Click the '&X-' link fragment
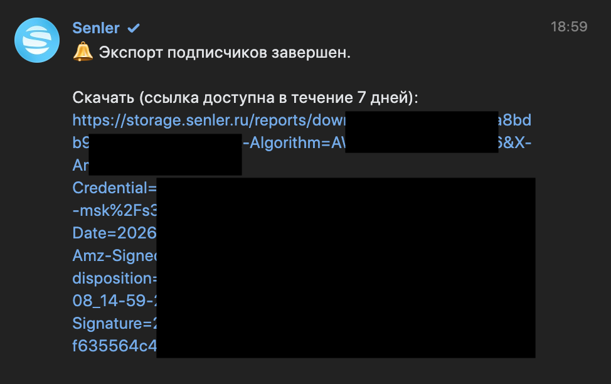 (x=515, y=142)
